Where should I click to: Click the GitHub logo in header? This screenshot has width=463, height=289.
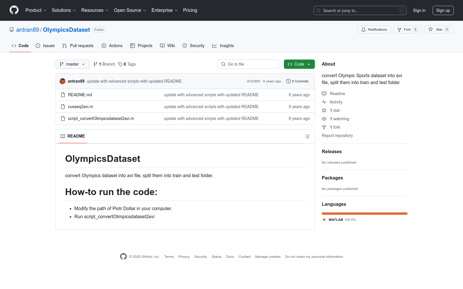point(14,10)
